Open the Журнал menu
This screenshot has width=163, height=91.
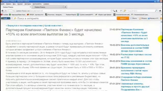point(20,4)
